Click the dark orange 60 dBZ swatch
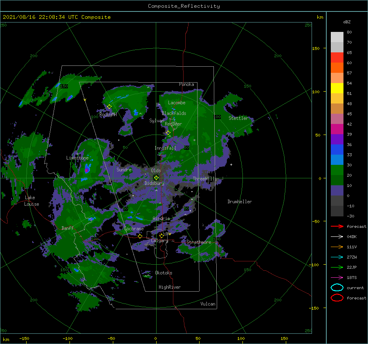 [337, 68]
